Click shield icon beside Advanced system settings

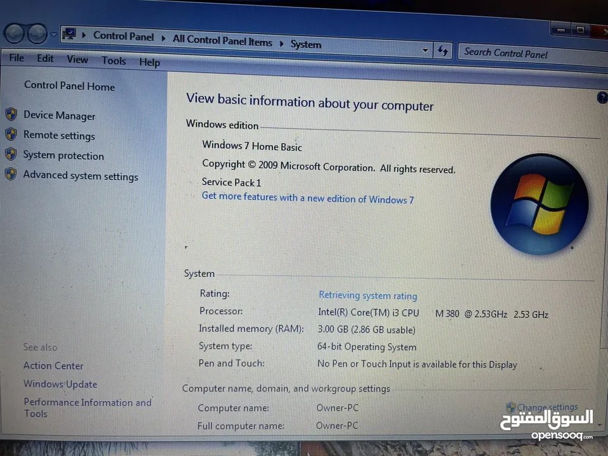[x=11, y=174]
